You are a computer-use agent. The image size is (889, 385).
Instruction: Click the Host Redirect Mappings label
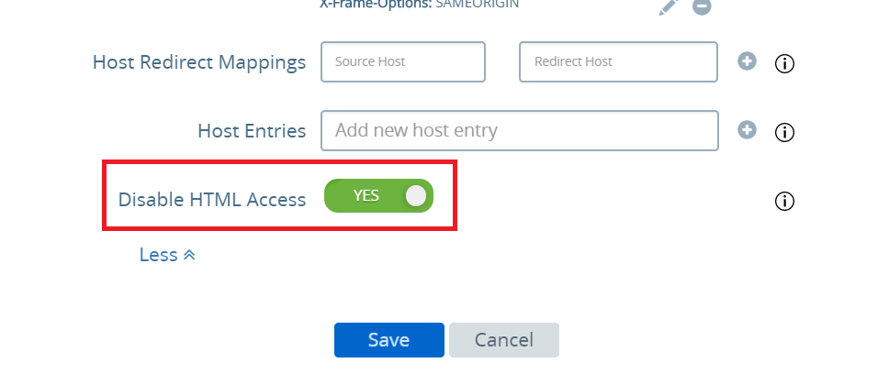(199, 62)
